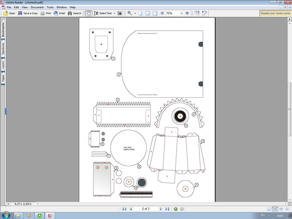Open Search with the binoculars icon
This screenshot has width=292, height=219.
[x=74, y=13]
